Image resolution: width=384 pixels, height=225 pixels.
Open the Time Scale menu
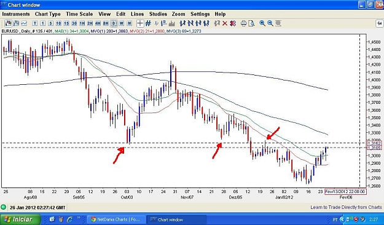[x=79, y=14]
